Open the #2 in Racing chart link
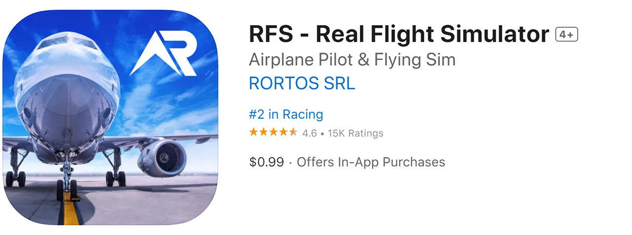 tap(286, 114)
